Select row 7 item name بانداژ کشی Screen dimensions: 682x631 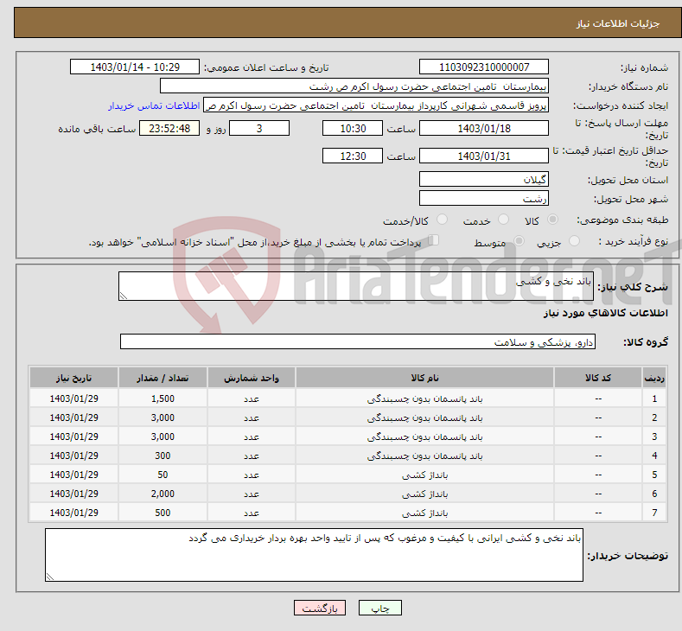click(425, 513)
